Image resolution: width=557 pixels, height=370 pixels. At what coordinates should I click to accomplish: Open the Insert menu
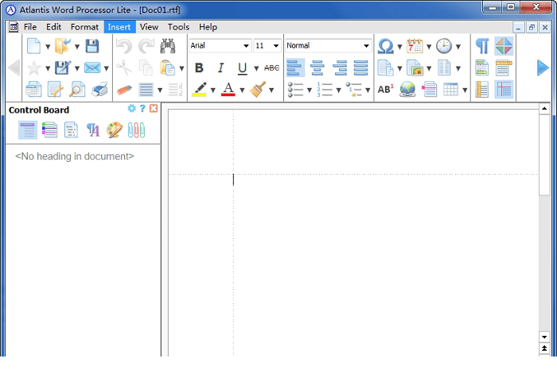[119, 27]
